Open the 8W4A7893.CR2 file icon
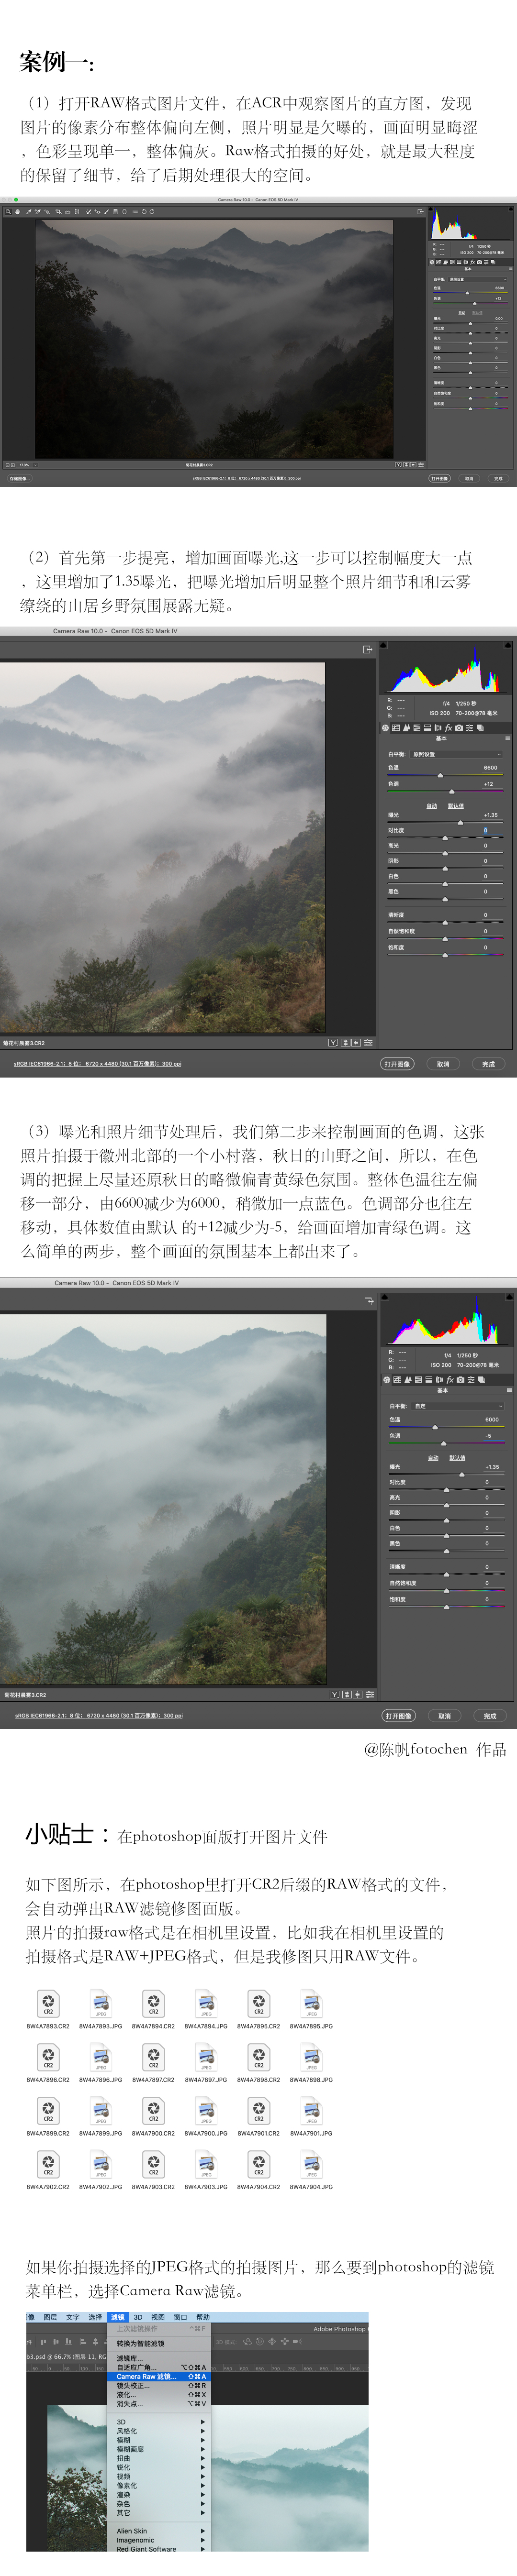The height and width of the screenshot is (2576, 517). [x=48, y=2003]
